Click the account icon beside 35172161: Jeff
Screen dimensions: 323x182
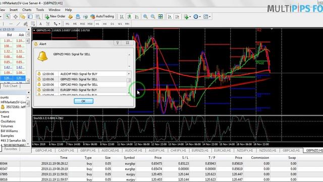click(3, 107)
